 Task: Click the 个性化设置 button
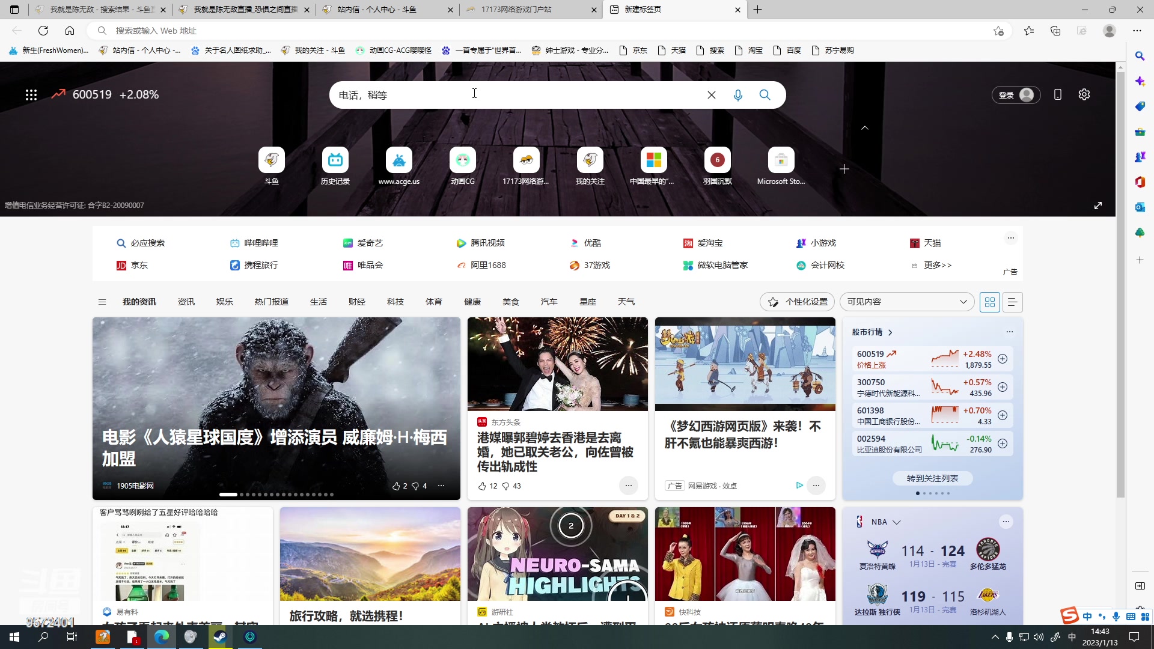(x=798, y=302)
